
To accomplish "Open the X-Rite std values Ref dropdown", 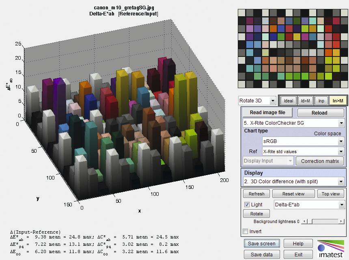I will click(x=303, y=152).
